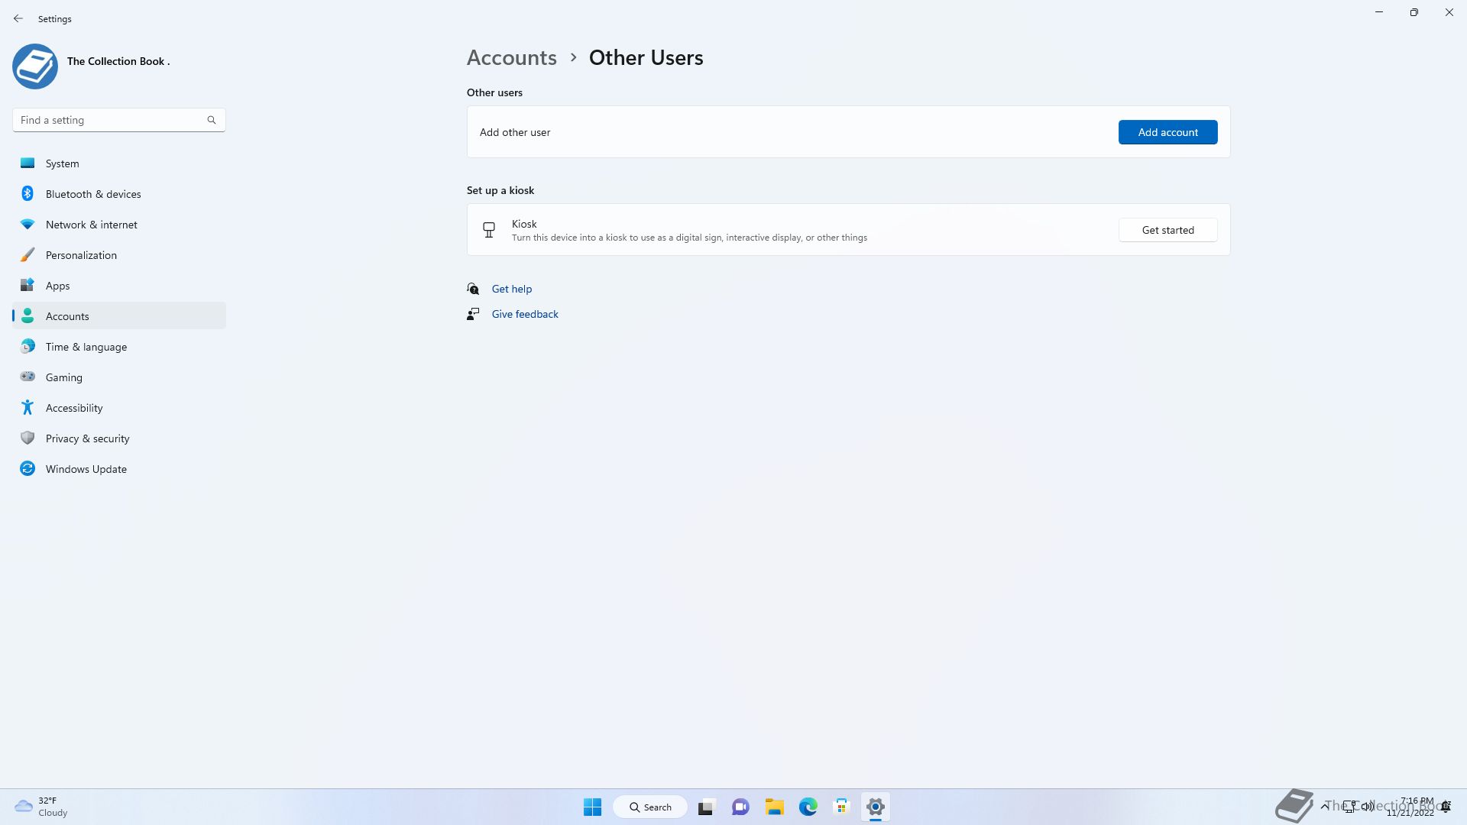
Task: Open Gaming settings
Action: coord(119,377)
